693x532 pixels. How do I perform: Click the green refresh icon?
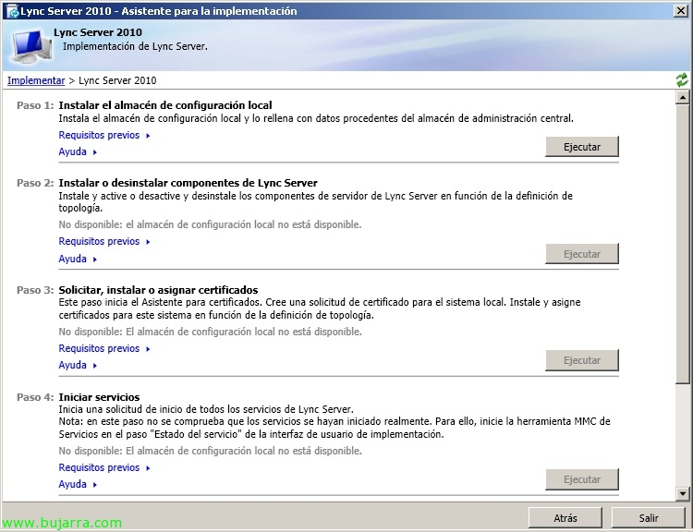pos(682,80)
